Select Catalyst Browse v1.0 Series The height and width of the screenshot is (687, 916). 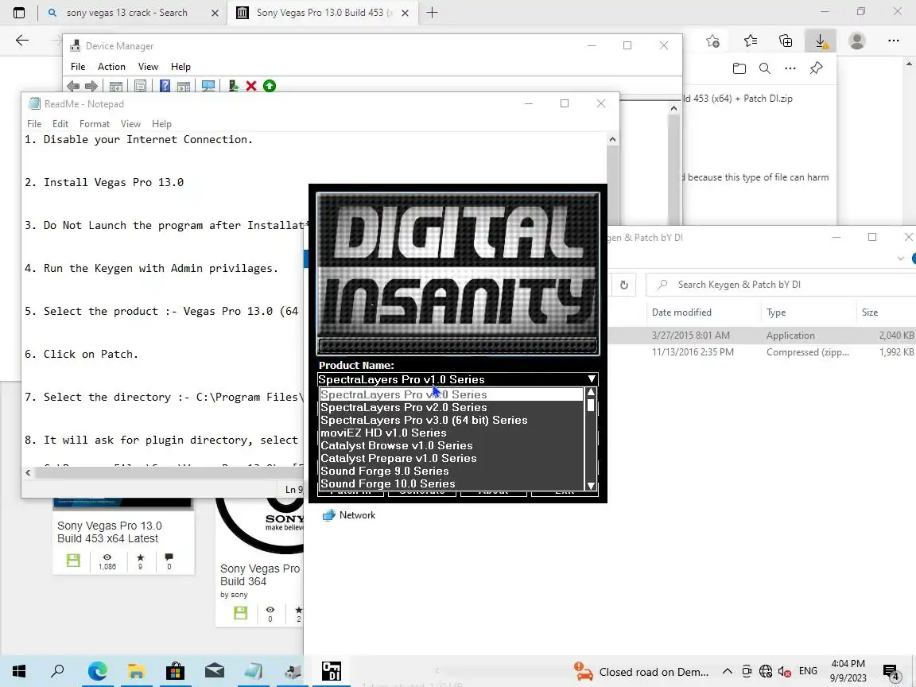452,446
